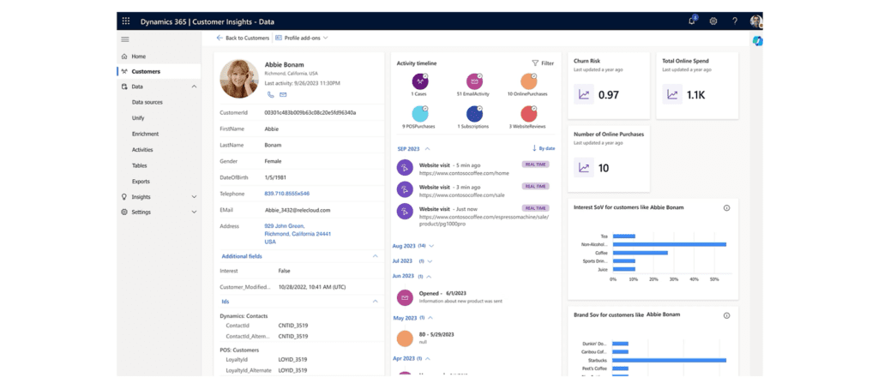
Task: Click the 80 - 5/29/2023 purchase icon
Action: pos(405,338)
